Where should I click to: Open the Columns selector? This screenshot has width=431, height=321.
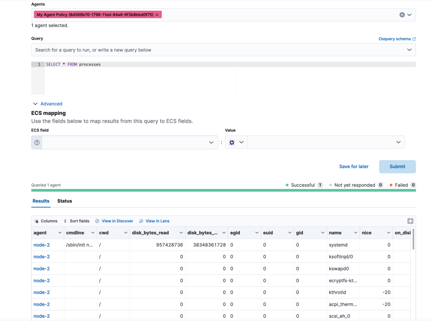(x=46, y=221)
